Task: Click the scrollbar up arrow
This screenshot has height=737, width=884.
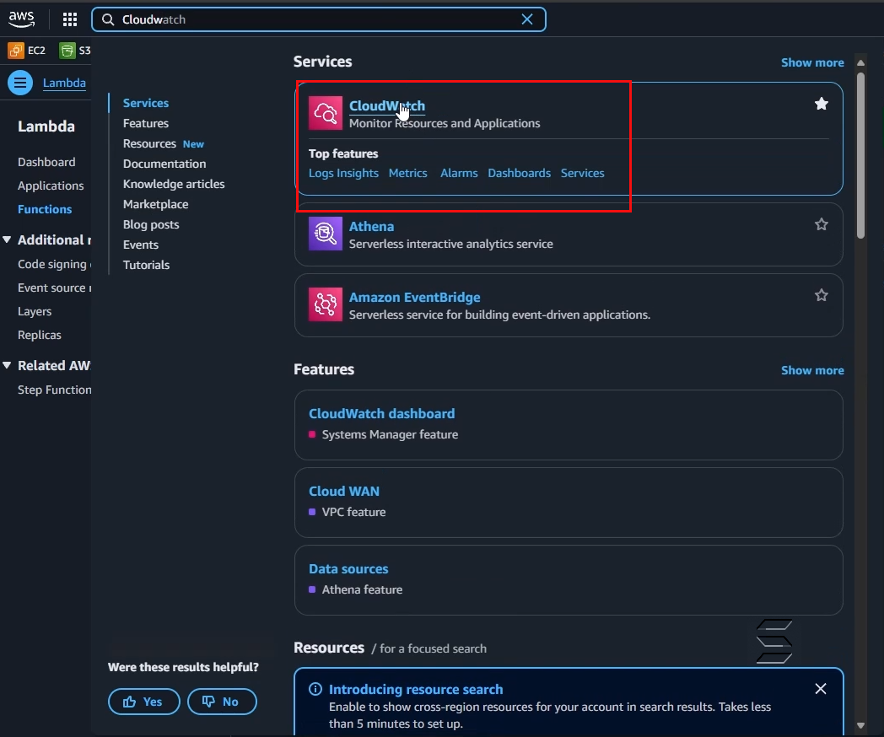Action: (x=861, y=62)
